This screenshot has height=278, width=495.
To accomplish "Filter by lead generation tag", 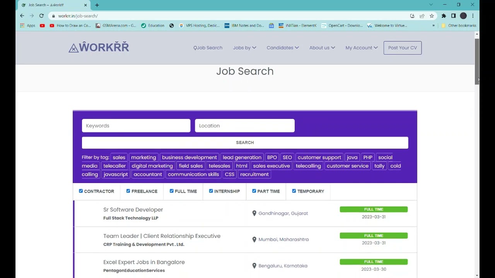I will (x=242, y=158).
